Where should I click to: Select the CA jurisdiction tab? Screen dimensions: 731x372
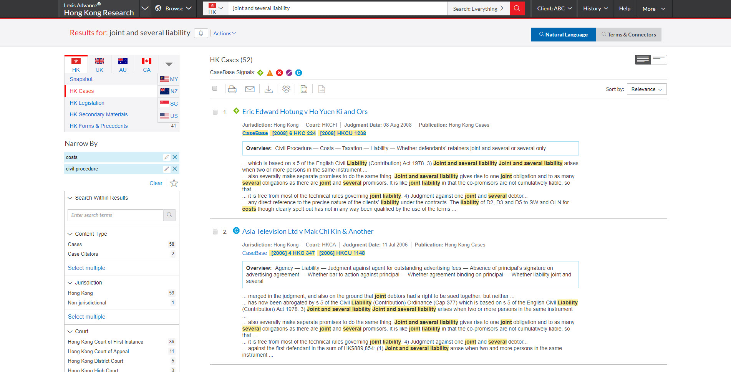coord(147,64)
